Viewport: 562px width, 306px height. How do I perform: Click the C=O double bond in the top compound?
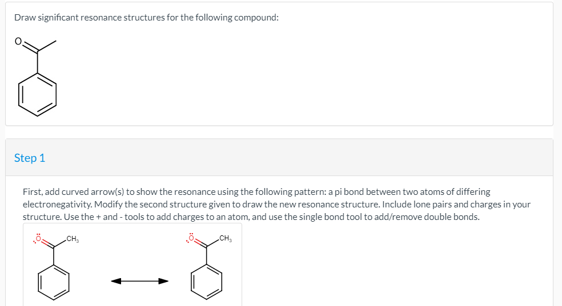pos(30,48)
